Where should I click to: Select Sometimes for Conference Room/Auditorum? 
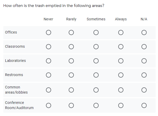point(96,105)
